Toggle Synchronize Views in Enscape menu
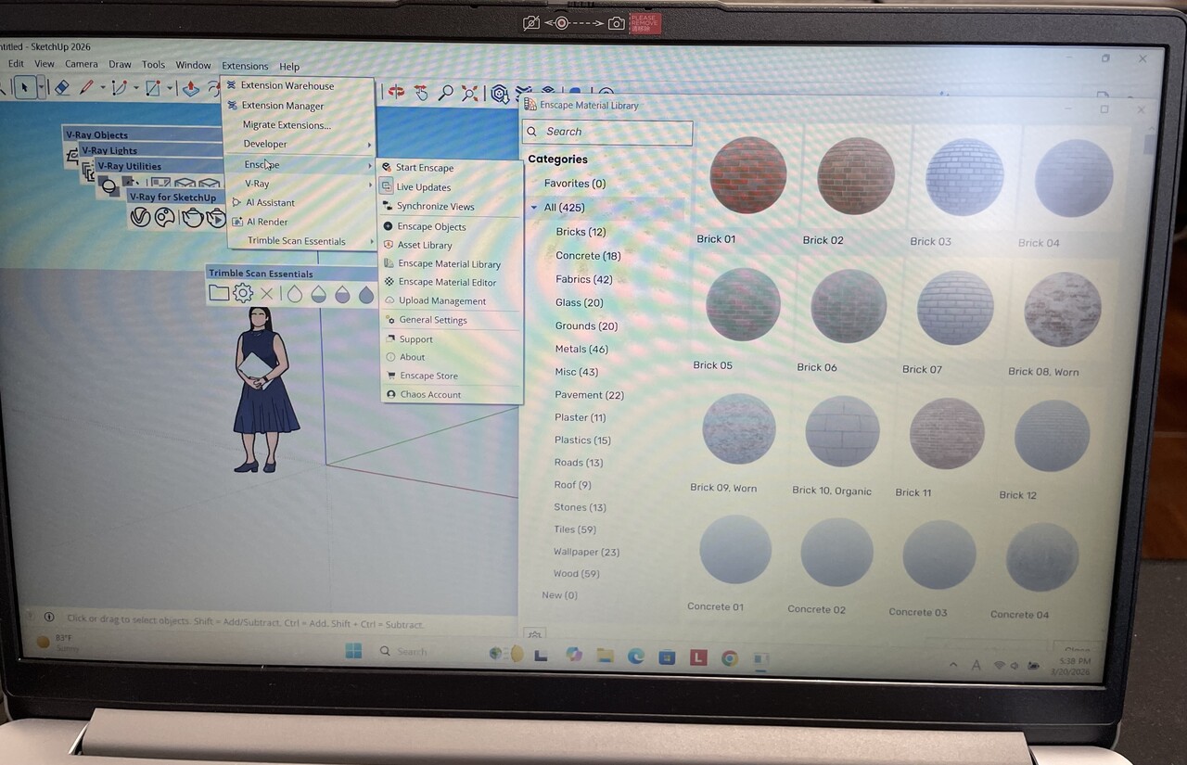This screenshot has height=765, width=1187. tap(435, 207)
